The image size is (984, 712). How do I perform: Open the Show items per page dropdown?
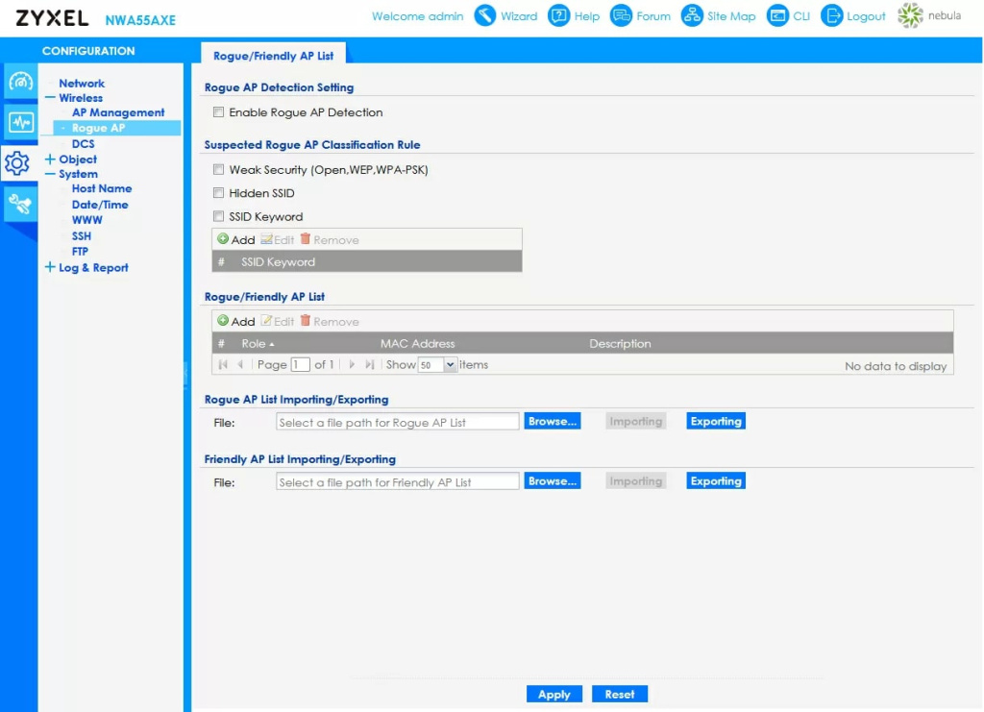[450, 365]
